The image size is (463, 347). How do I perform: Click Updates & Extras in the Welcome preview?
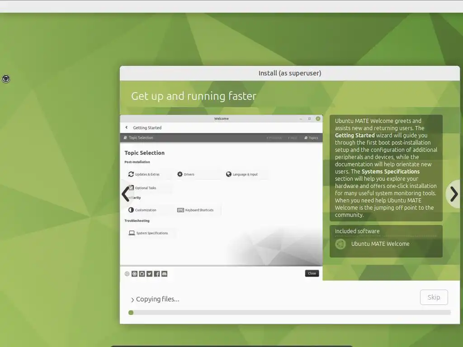click(144, 174)
